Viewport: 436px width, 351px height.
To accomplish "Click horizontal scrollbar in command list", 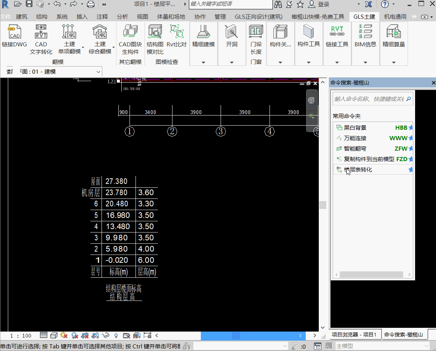I will point(371,274).
